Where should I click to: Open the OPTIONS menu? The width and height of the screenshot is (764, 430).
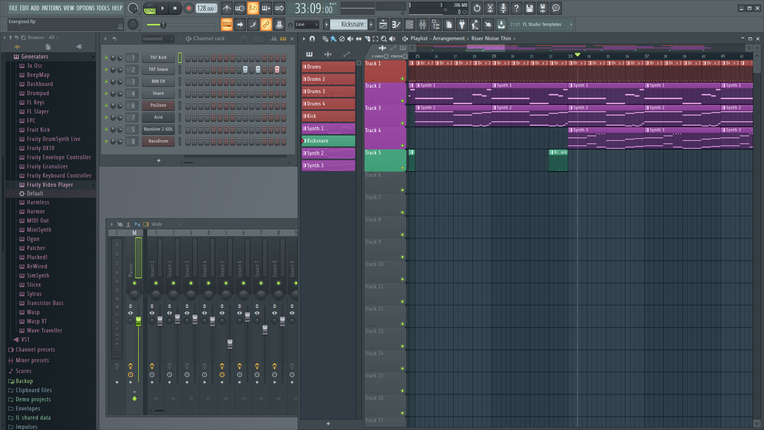click(86, 8)
